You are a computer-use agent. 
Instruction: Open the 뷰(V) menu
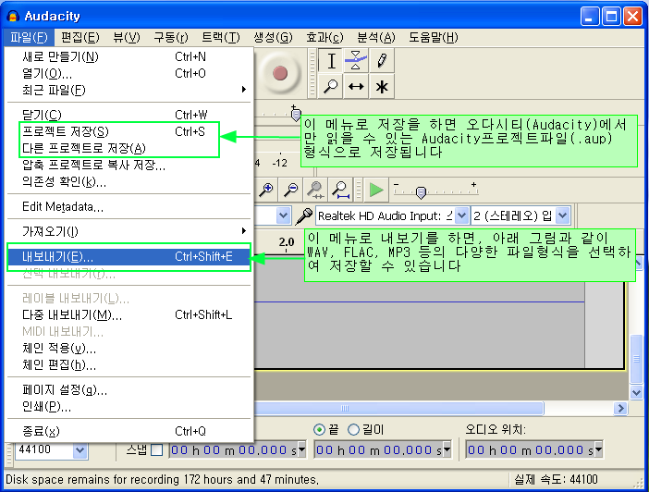127,38
